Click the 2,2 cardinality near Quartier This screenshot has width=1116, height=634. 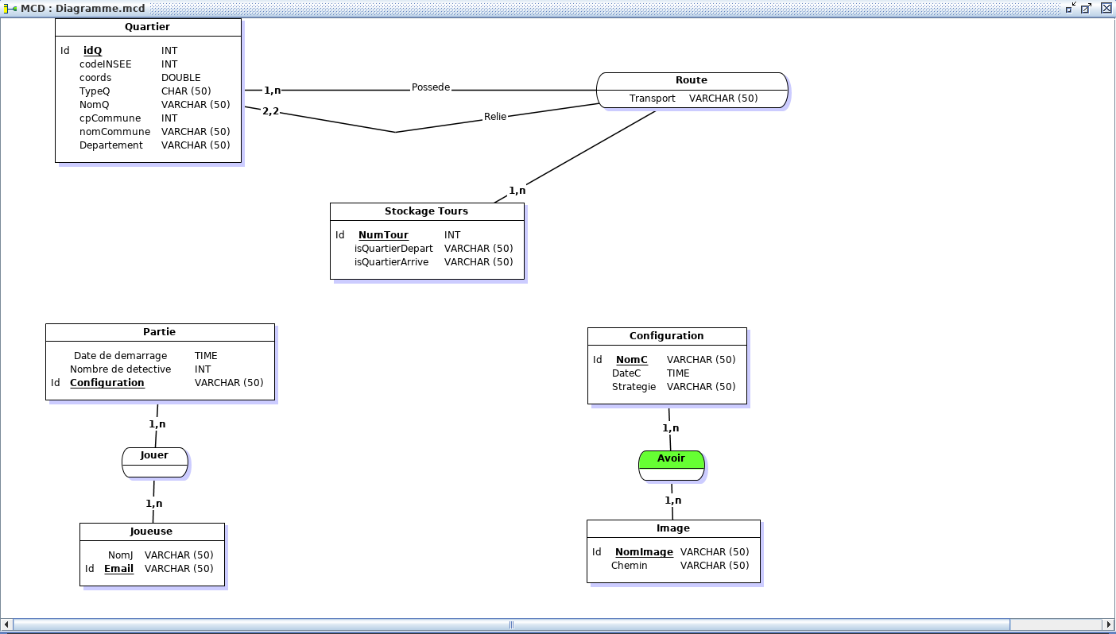271,110
